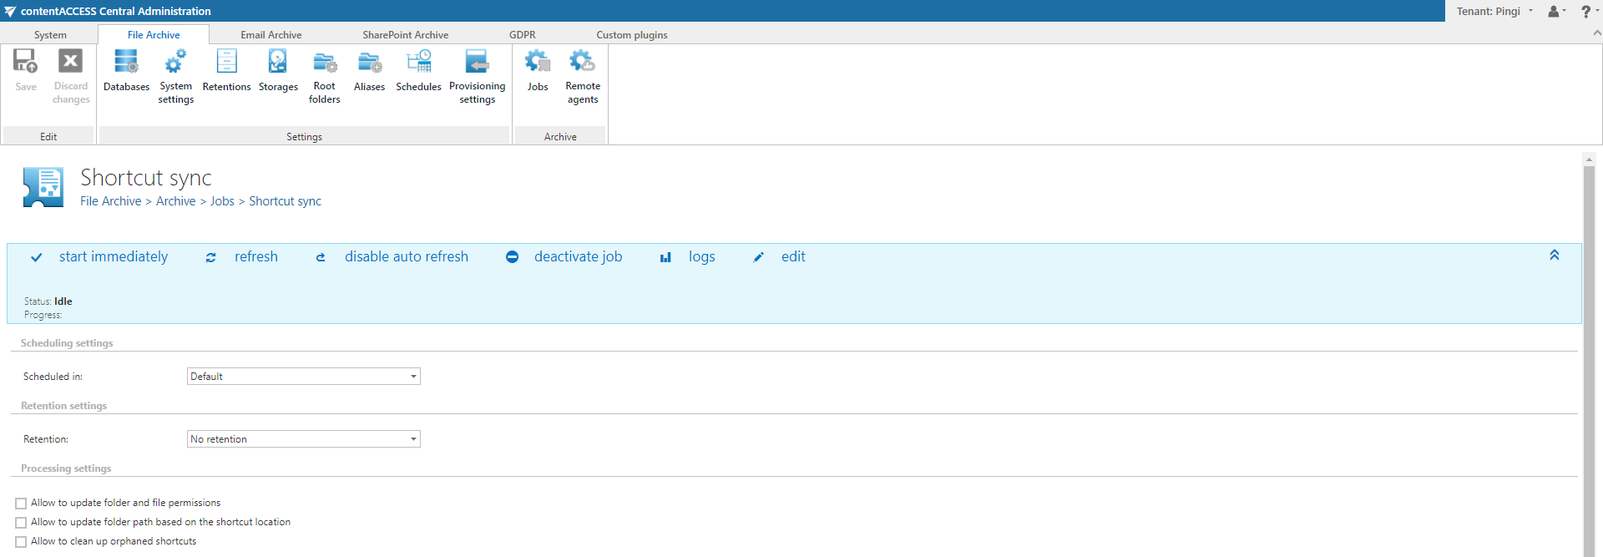Expand the Retention dropdown list
1603x557 pixels.
click(x=303, y=439)
